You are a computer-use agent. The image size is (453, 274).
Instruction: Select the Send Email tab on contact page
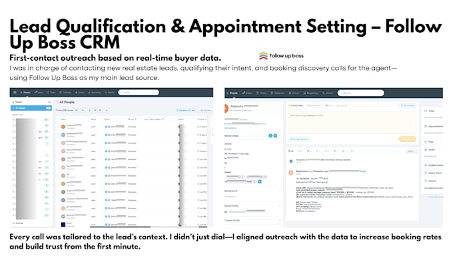(x=314, y=105)
